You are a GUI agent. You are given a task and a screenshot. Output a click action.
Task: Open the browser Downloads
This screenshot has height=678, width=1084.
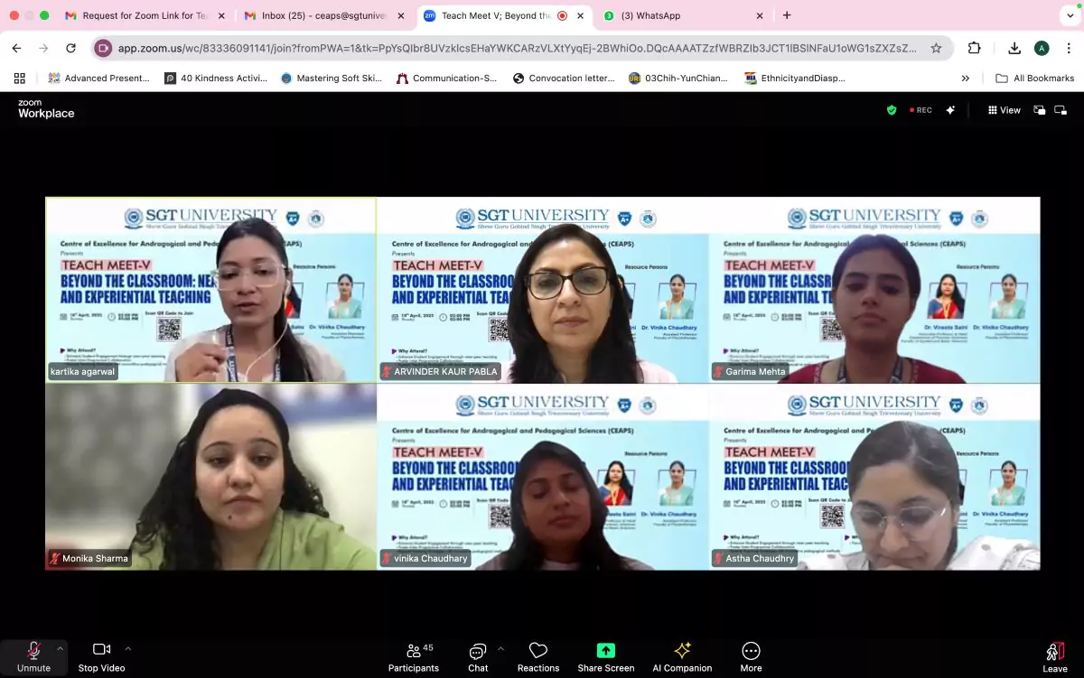tap(1014, 48)
